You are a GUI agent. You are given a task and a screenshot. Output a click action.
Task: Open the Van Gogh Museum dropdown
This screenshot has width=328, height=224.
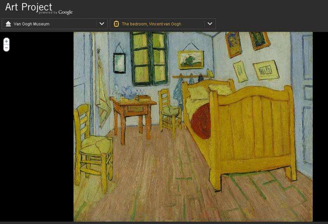(x=55, y=24)
